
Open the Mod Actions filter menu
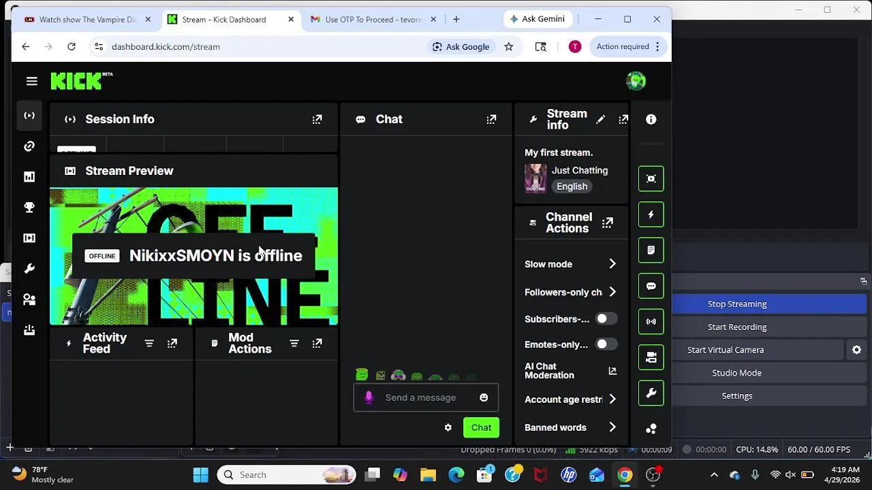[x=294, y=344]
